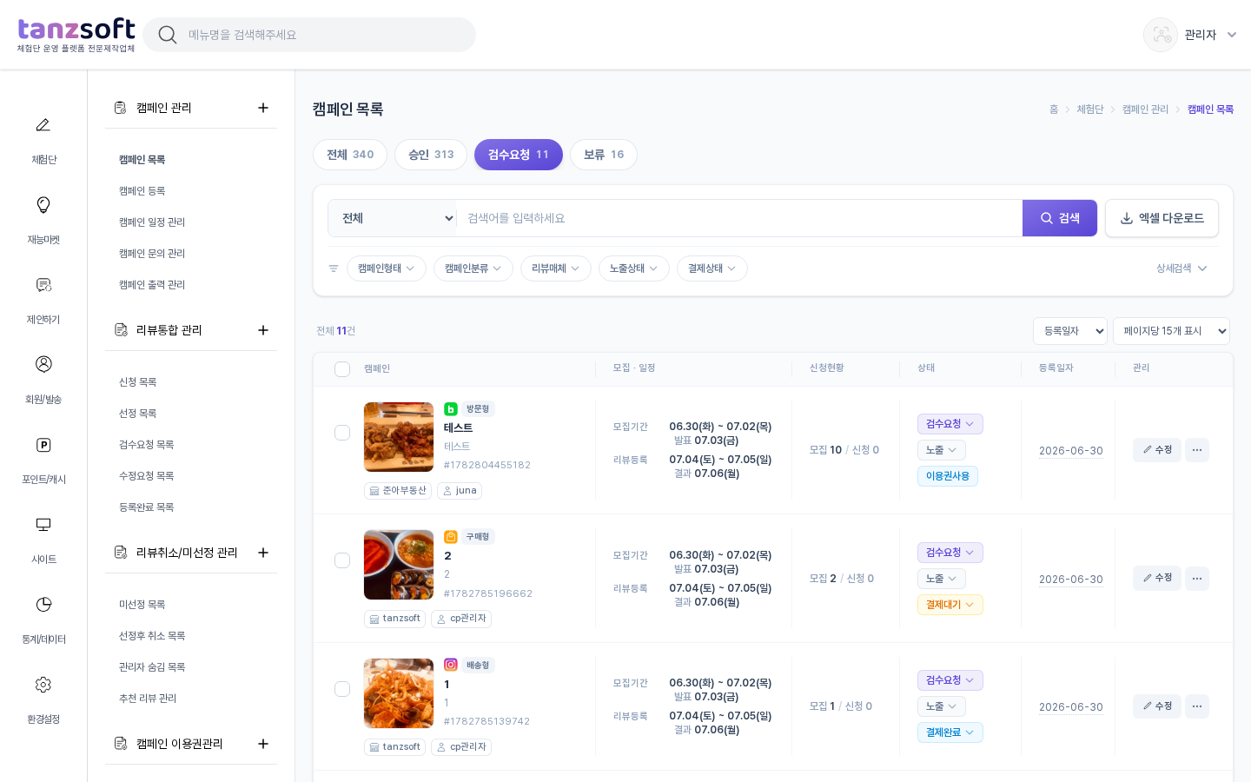Image resolution: width=1251 pixels, height=782 pixels.
Task: Click the admin avatar icon
Action: [x=1161, y=35]
